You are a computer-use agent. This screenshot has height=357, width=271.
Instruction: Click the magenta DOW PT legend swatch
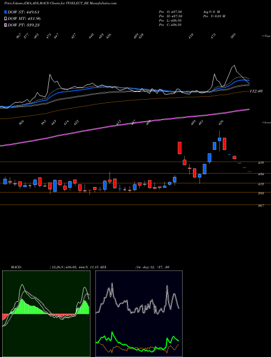(5, 25)
